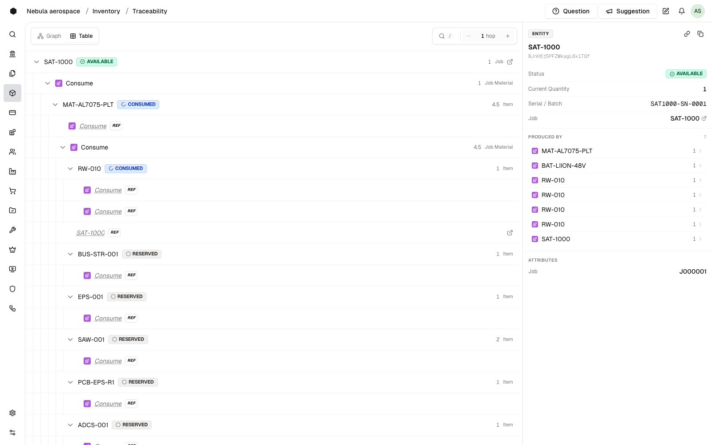Open the shopping cart icon in the sidebar

pos(12,191)
